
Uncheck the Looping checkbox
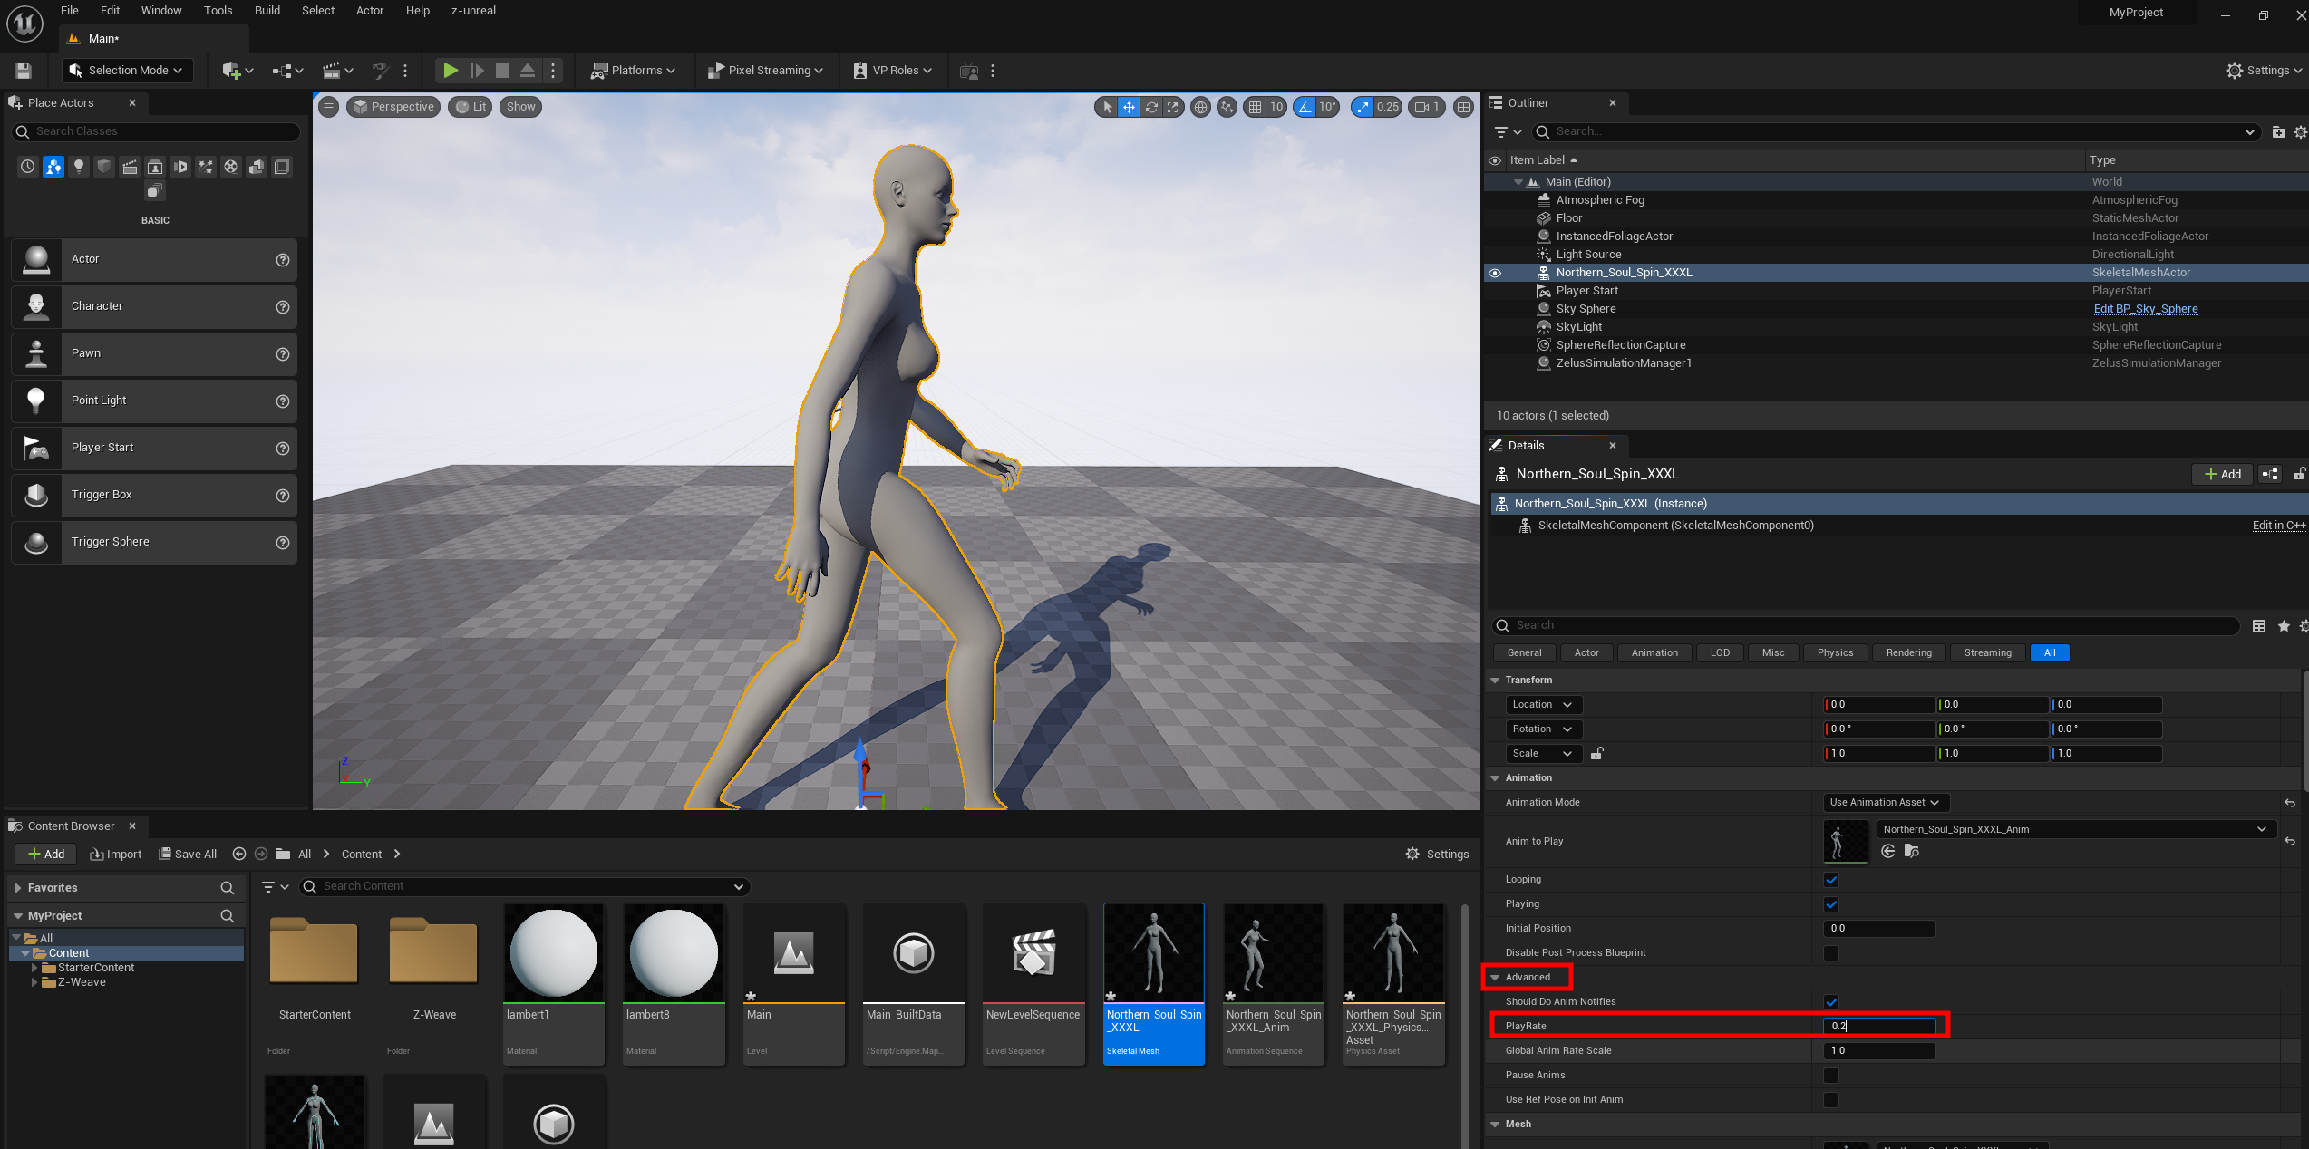coord(1831,880)
